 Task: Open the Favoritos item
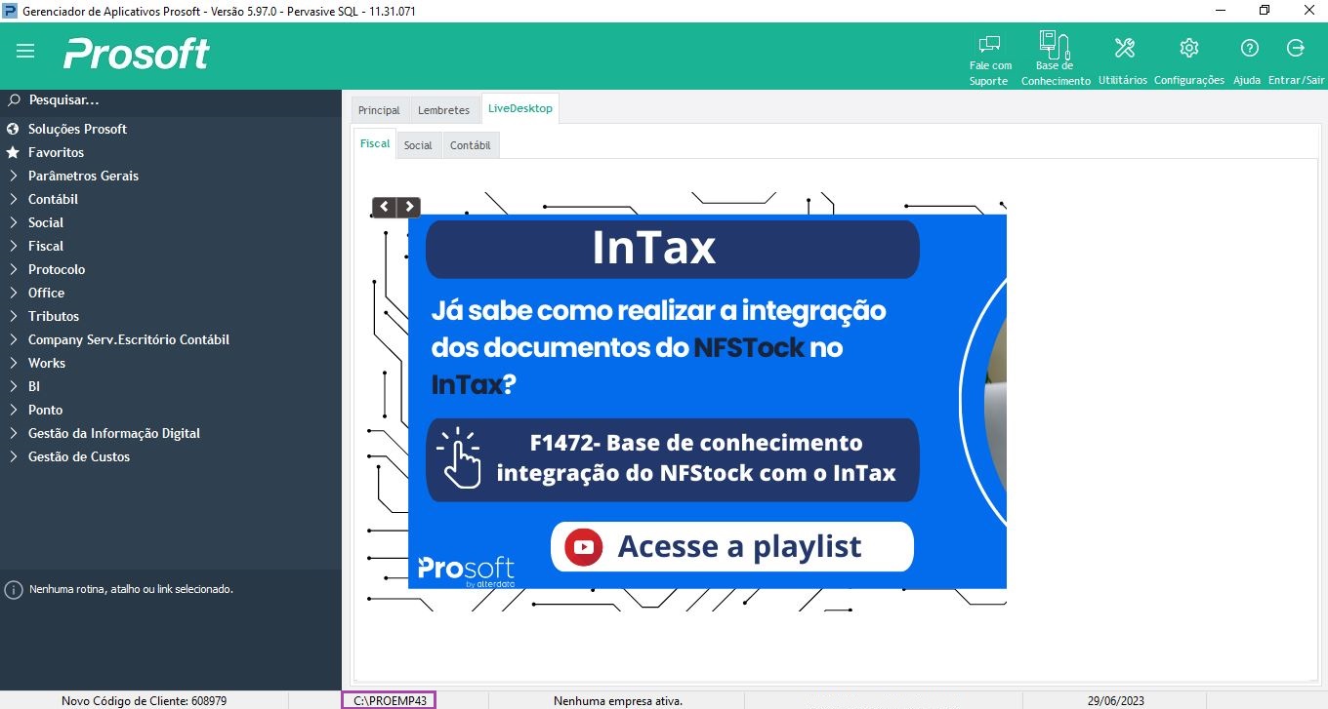point(56,152)
